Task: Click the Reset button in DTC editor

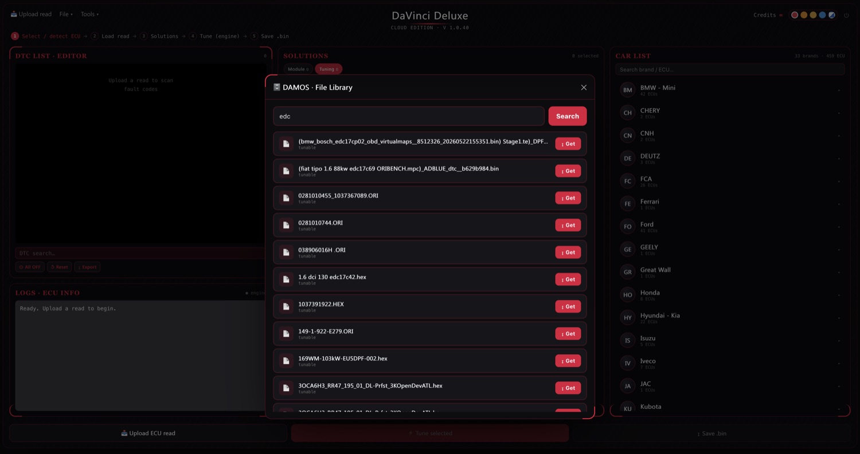Action: 60,267
